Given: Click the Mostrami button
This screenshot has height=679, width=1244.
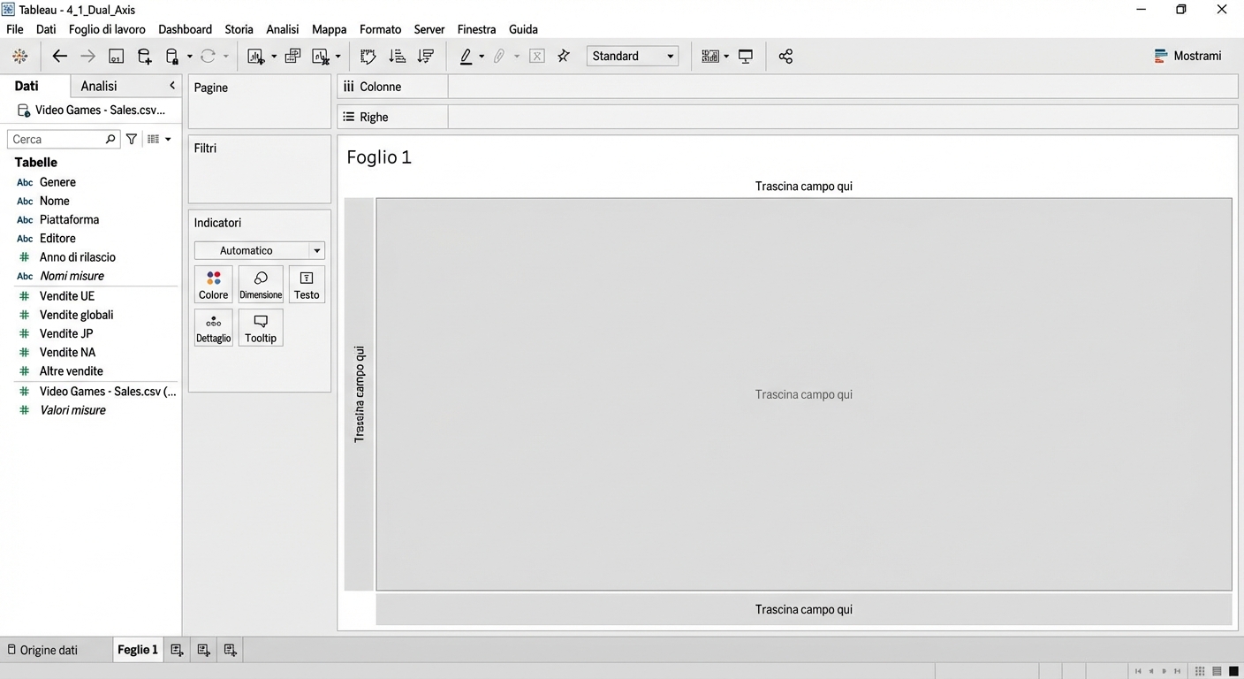Looking at the screenshot, I should coord(1187,55).
